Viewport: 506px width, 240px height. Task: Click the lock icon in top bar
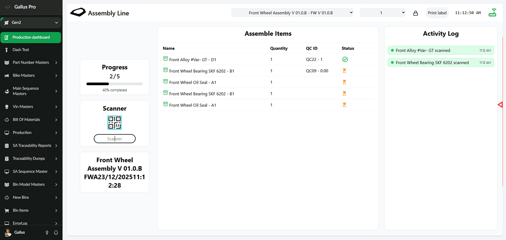(416, 13)
